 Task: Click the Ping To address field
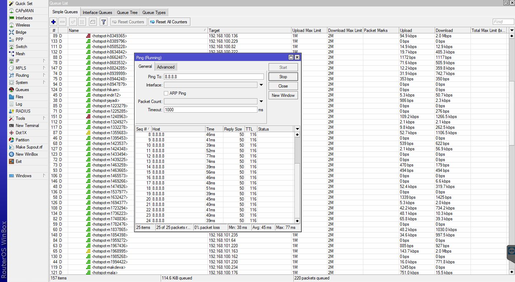tap(214, 77)
